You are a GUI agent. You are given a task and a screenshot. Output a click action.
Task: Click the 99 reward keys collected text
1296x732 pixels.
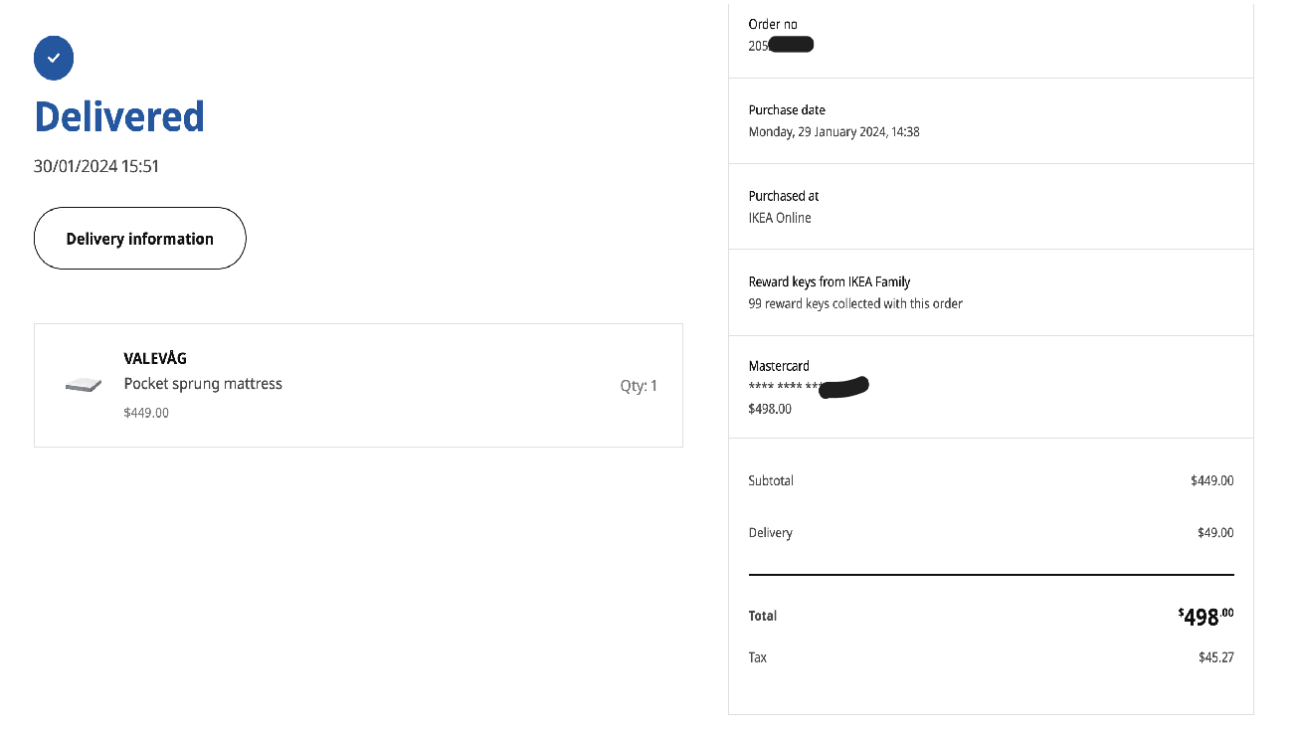pos(855,303)
